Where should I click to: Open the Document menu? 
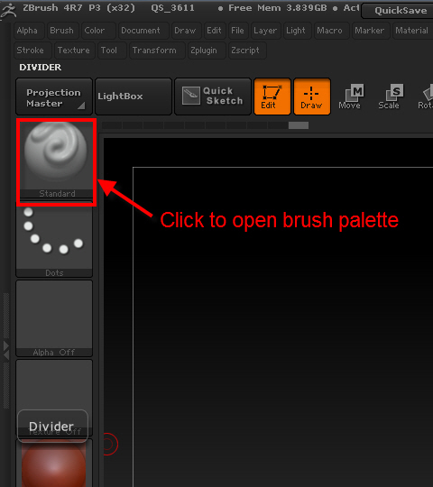[x=143, y=31]
